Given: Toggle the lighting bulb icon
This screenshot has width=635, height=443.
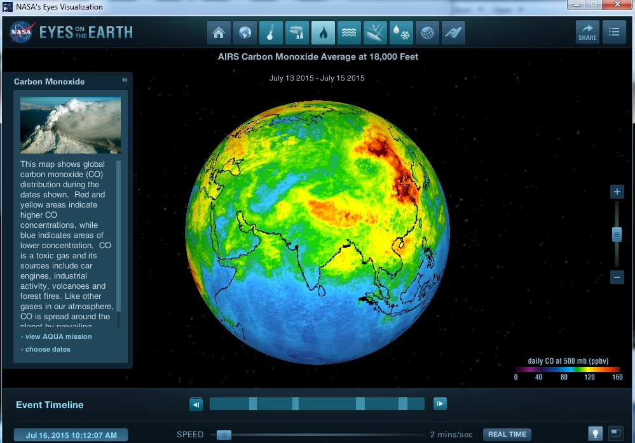Looking at the screenshot, I should tap(596, 433).
